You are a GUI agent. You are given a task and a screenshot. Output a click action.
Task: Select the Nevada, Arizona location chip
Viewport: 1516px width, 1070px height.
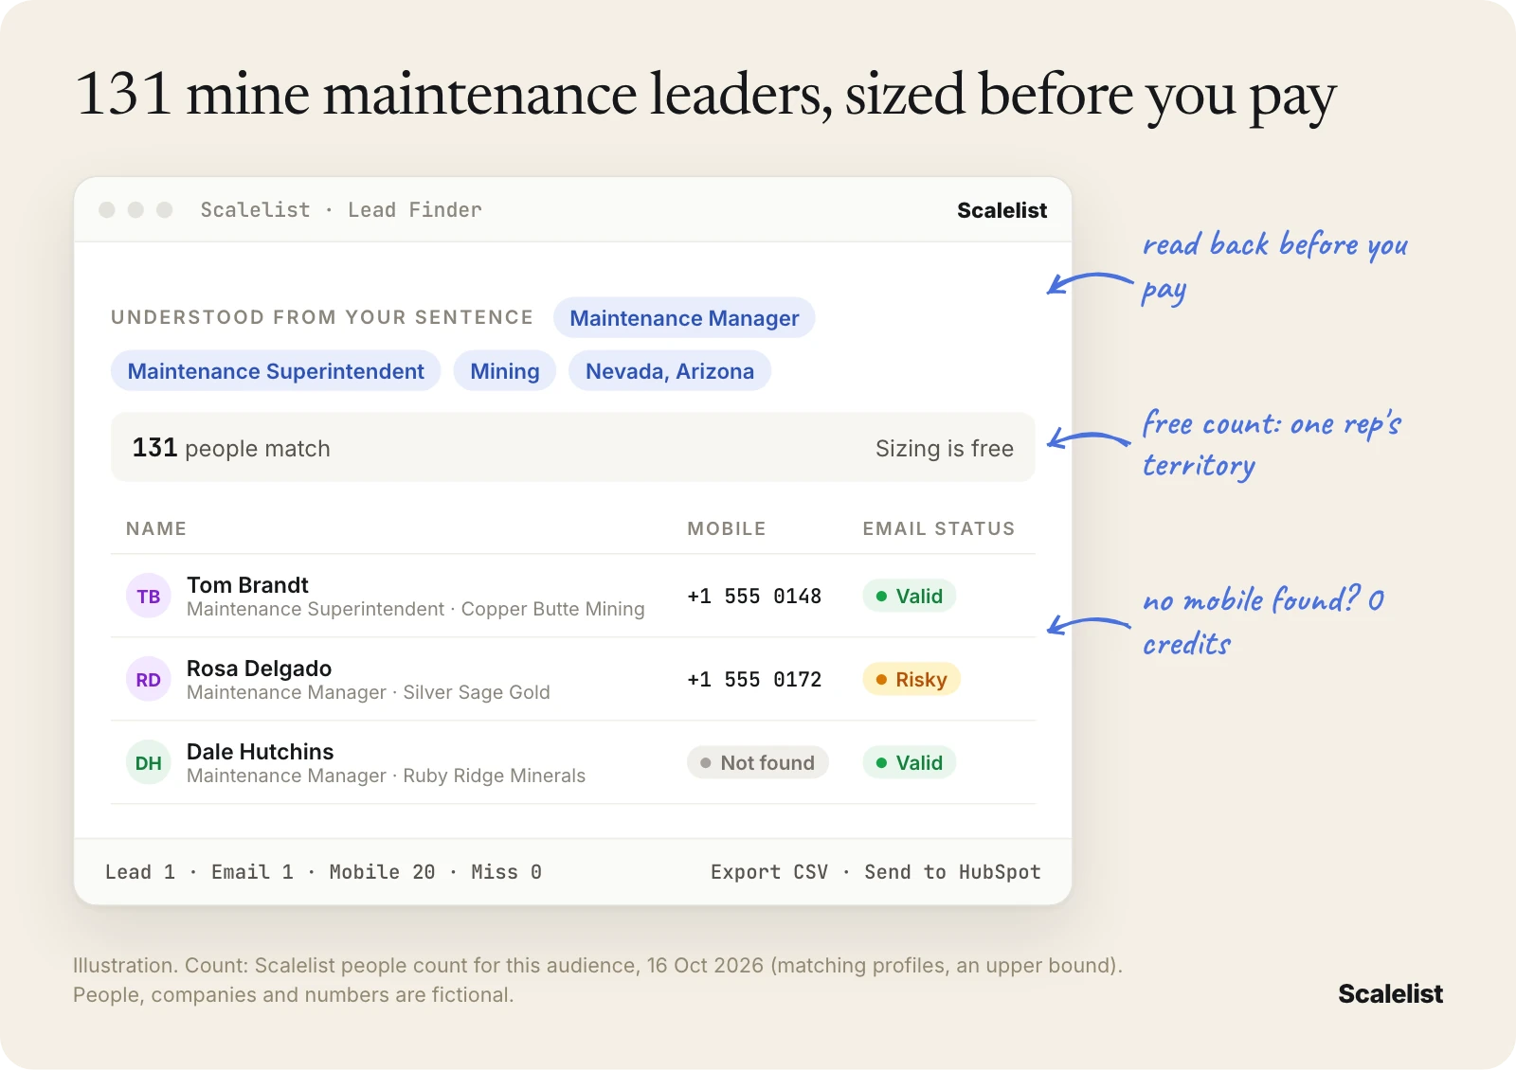click(x=670, y=371)
